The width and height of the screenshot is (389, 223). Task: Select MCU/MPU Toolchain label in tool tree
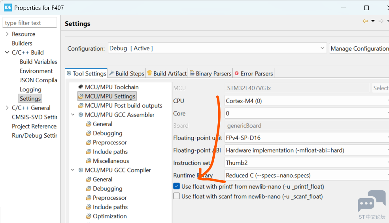pos(111,87)
